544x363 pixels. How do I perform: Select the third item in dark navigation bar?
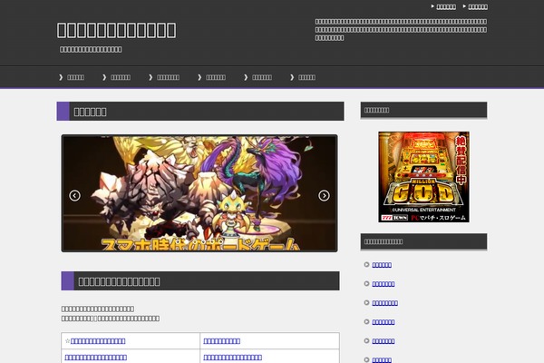168,77
